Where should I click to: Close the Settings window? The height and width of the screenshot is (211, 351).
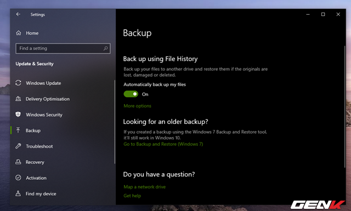tap(338, 14)
